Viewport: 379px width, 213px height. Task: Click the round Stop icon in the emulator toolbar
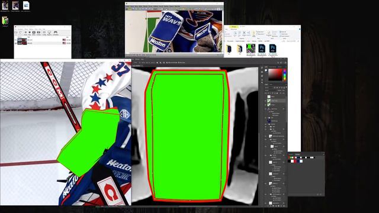(x=30, y=32)
